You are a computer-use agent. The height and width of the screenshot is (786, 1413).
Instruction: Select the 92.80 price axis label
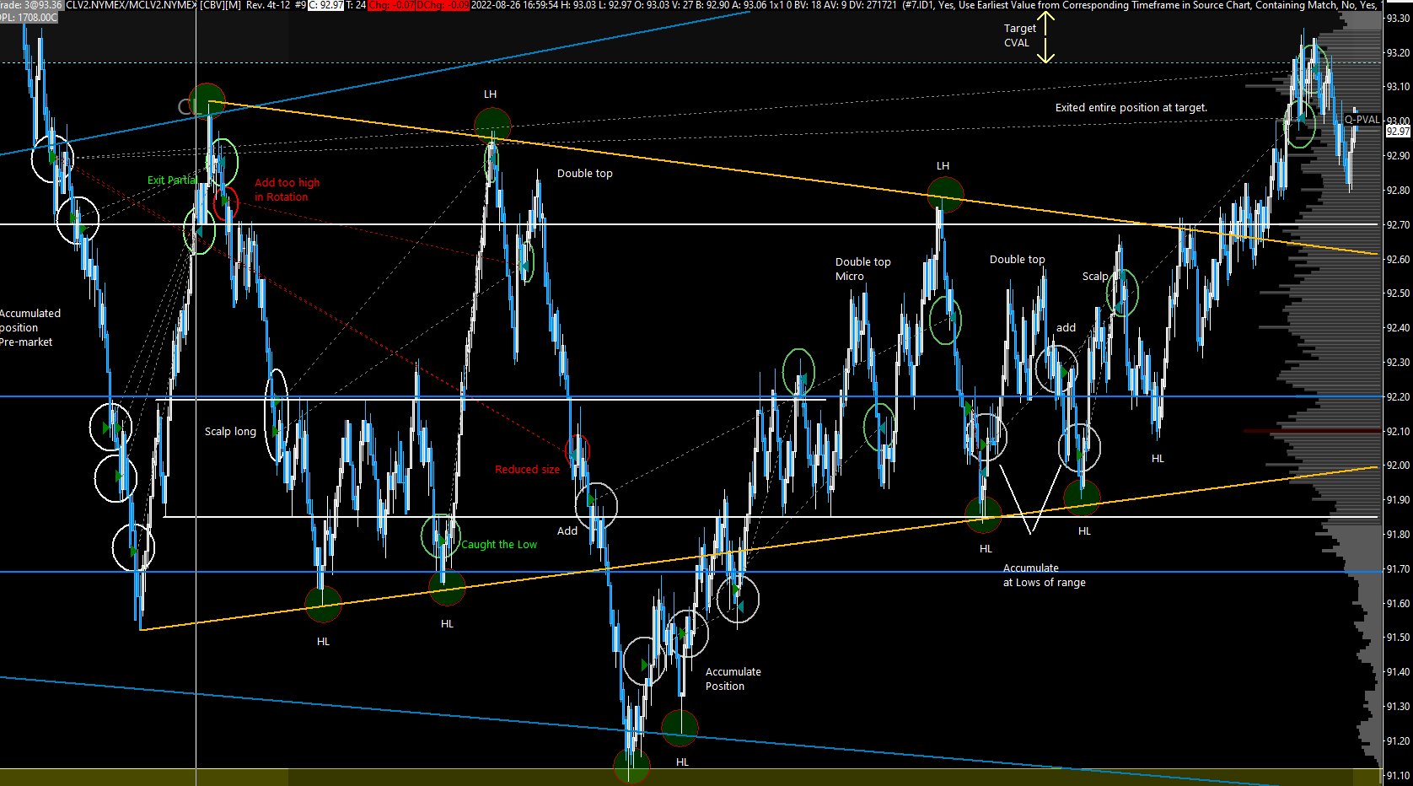(x=1398, y=191)
